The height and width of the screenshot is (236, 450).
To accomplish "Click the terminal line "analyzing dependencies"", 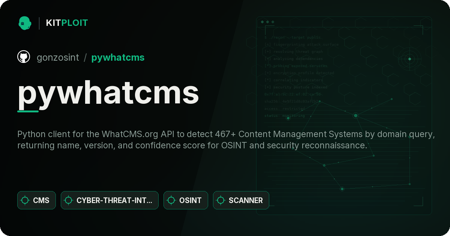I will click(x=294, y=59).
